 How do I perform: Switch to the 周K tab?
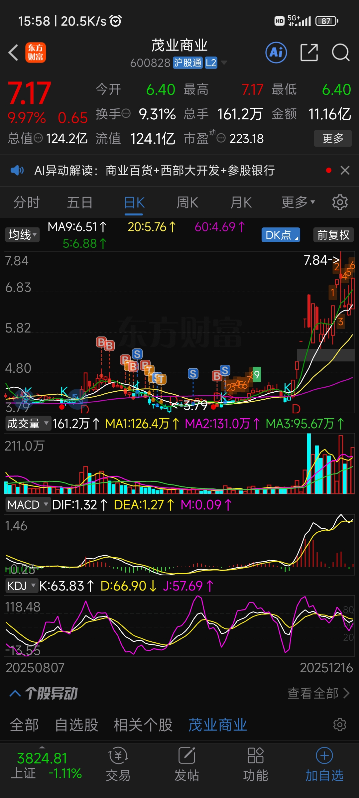tap(187, 202)
